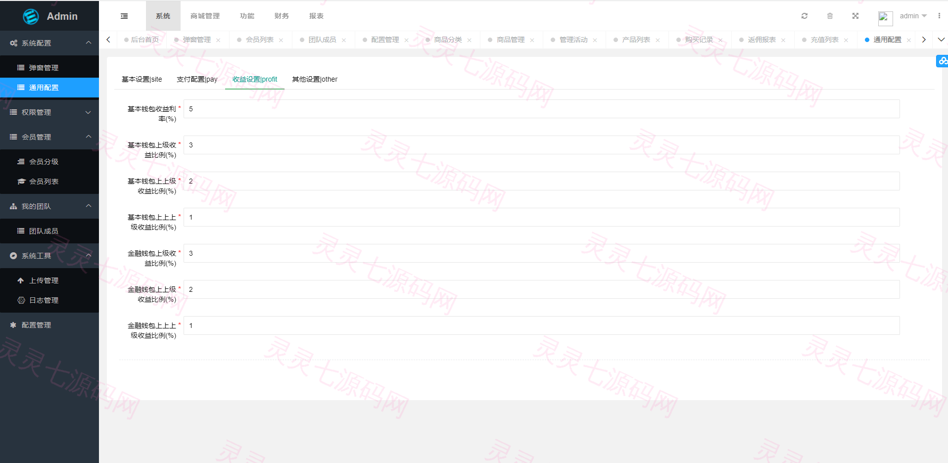Close the 商品分类 tab
This screenshot has height=463, width=948.
(x=469, y=40)
